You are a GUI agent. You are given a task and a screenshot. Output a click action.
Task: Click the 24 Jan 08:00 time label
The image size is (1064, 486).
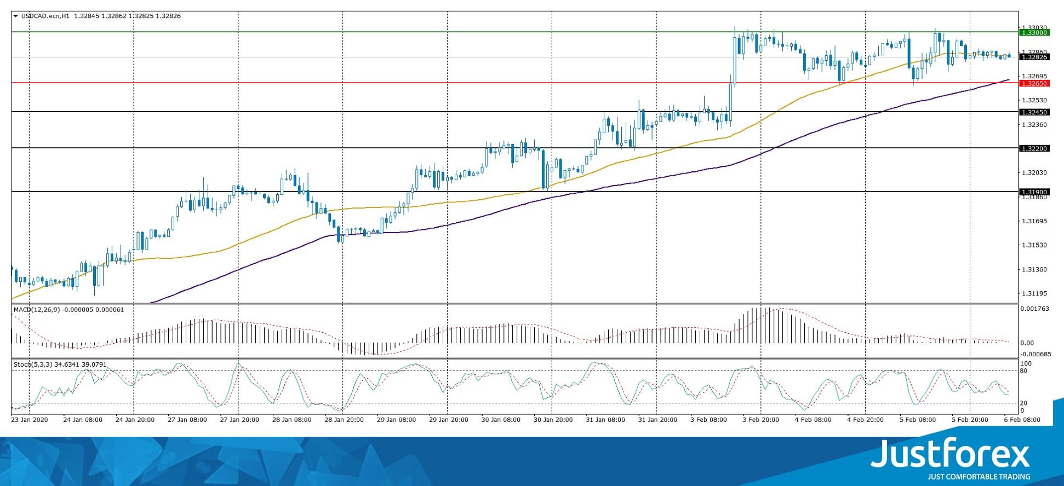coord(83,420)
